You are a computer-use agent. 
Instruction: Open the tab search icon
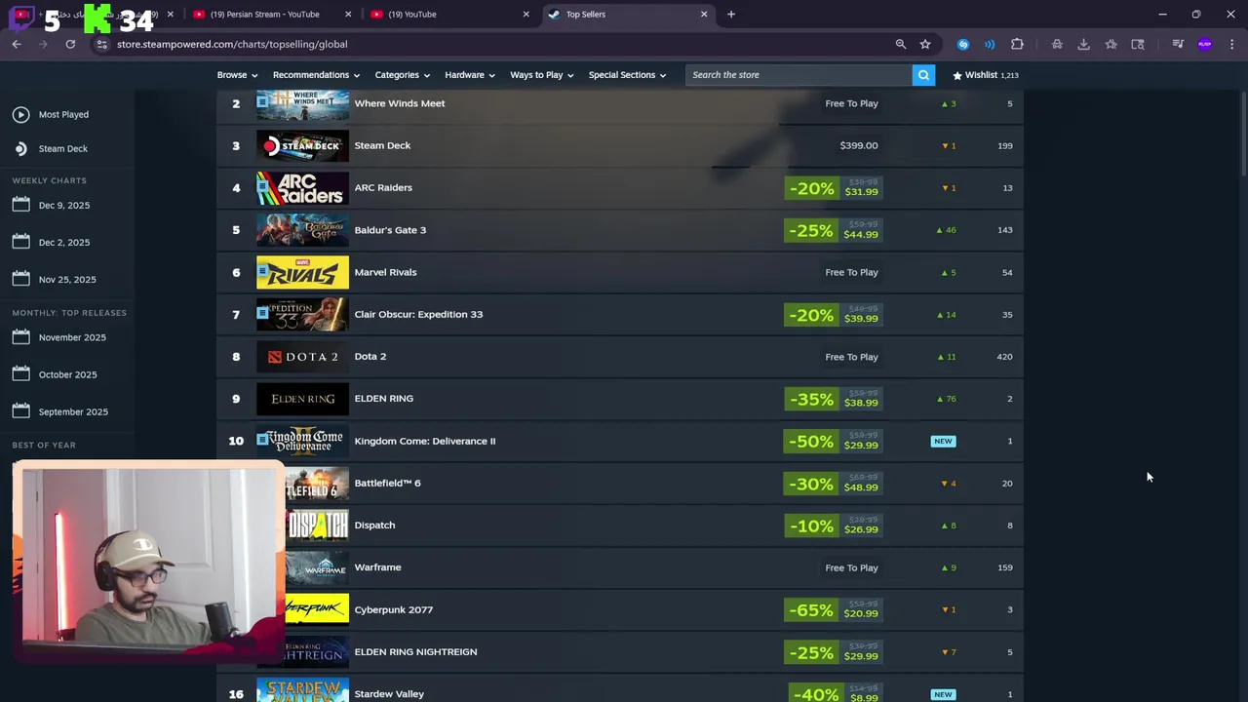point(1138,44)
